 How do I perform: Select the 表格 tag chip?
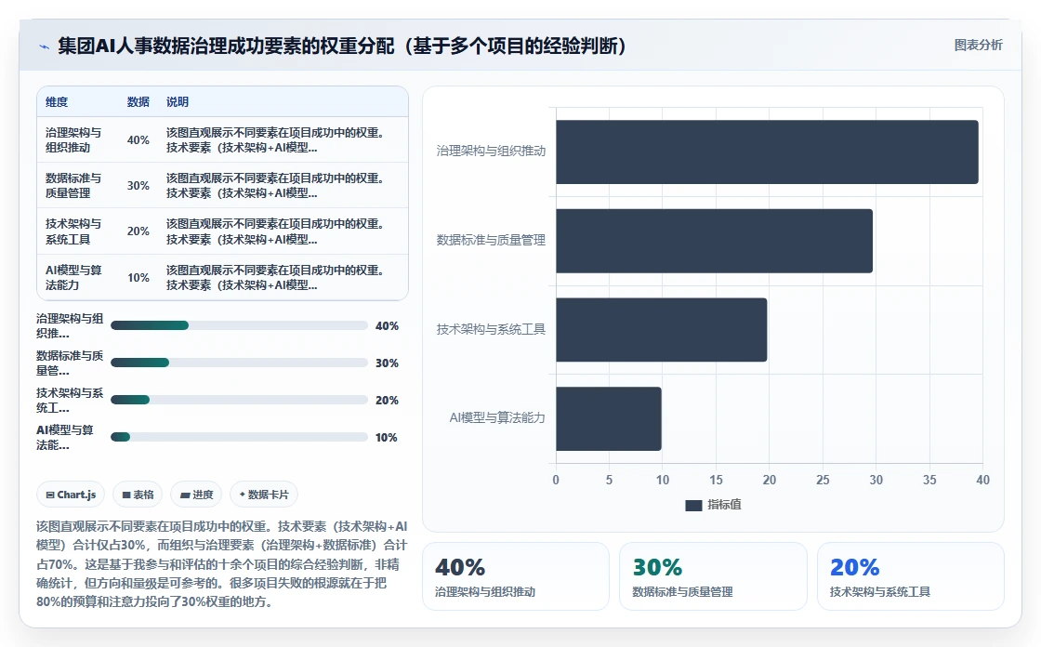pos(138,495)
